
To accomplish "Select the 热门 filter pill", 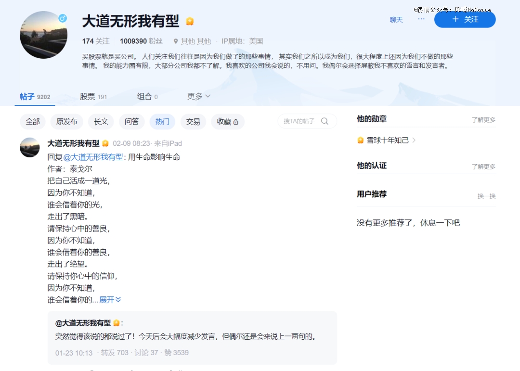I will coord(162,122).
